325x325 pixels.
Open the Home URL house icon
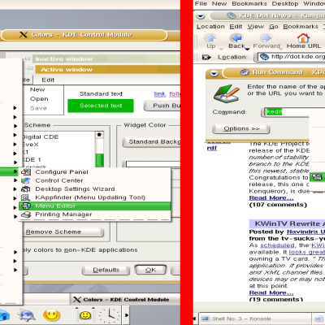point(303,37)
